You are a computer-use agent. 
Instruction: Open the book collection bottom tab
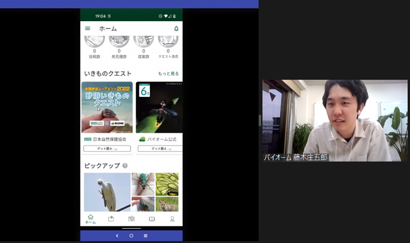coord(152,219)
